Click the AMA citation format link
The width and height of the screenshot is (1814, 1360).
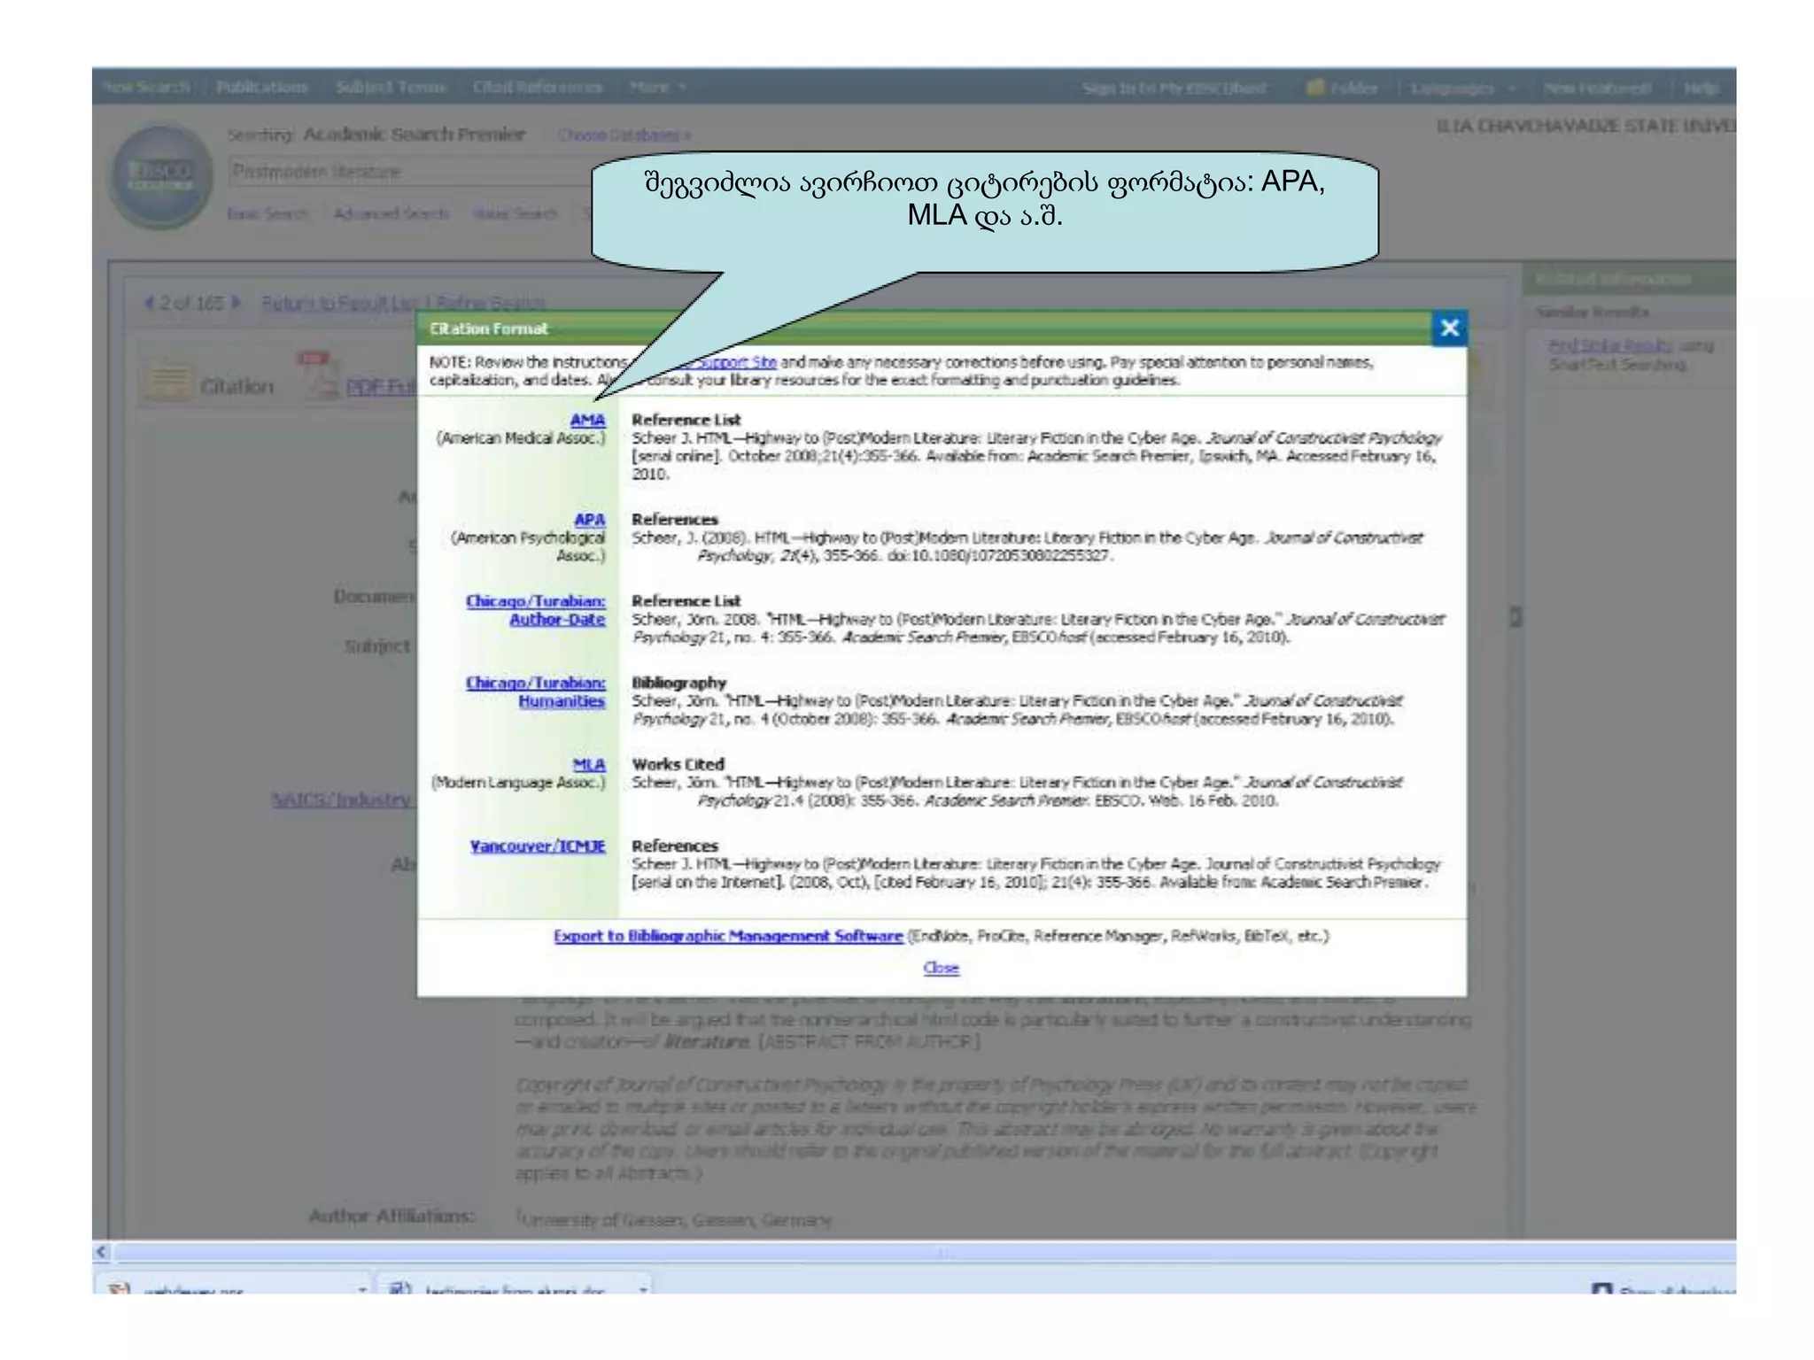coord(587,420)
